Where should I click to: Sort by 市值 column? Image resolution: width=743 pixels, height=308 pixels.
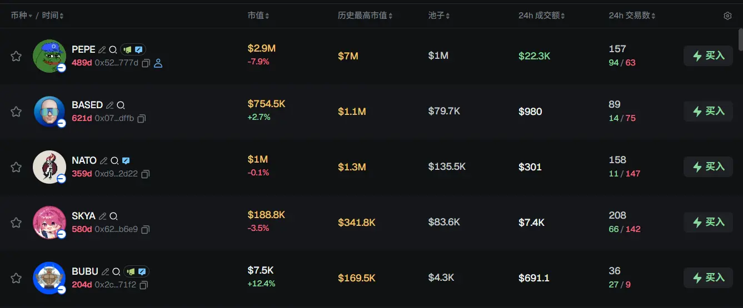coord(258,16)
